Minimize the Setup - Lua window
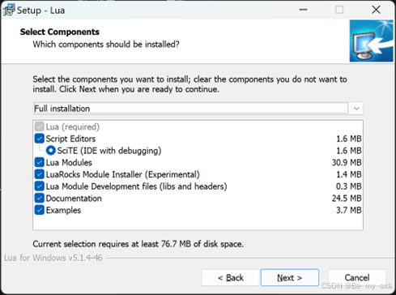Image resolution: width=396 pixels, height=295 pixels. point(304,10)
